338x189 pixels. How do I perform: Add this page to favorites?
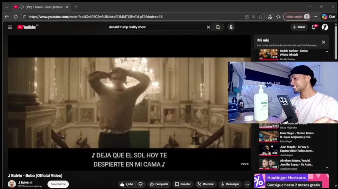coord(261,17)
